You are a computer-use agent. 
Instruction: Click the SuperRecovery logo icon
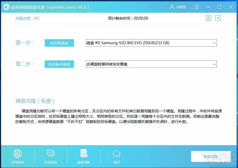[7, 7]
